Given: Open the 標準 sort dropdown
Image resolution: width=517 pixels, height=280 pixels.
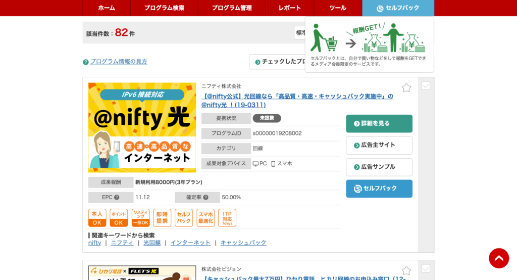Looking at the screenshot, I should (x=300, y=33).
